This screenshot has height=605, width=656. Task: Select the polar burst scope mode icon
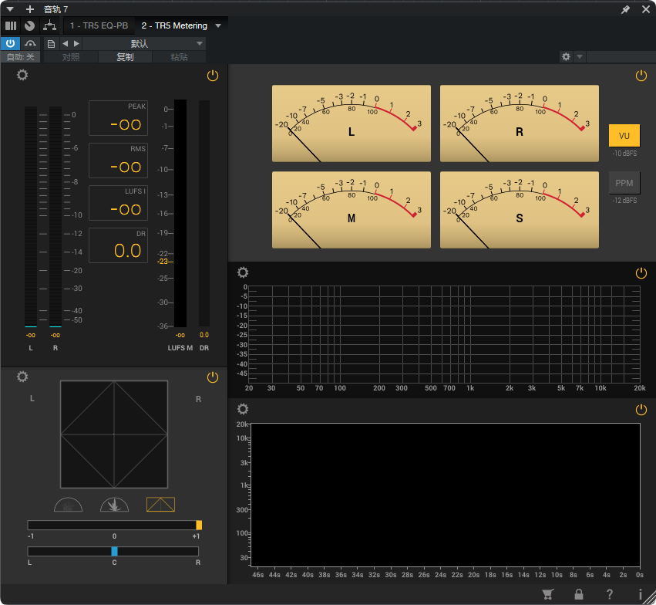coord(114,505)
